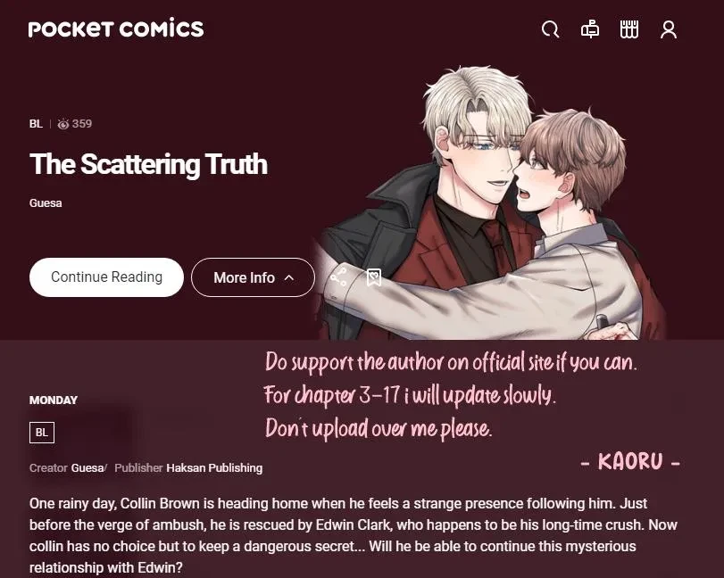Open the mailbox gift icon
The height and width of the screenshot is (578, 724).
[589, 29]
